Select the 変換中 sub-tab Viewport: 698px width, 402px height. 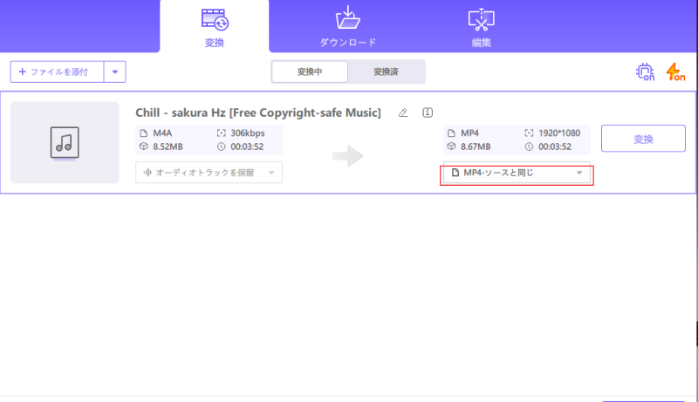[310, 72]
